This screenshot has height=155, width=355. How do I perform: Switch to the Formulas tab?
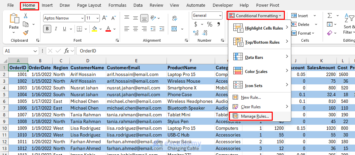[117, 5]
